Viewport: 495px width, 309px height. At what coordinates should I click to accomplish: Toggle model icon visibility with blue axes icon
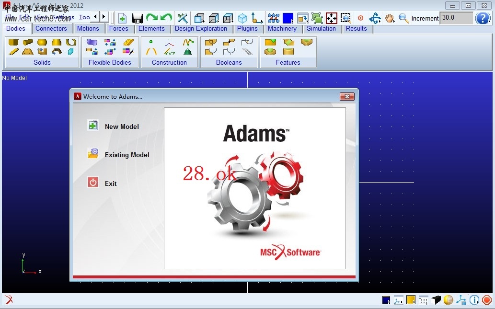[x=461, y=299]
